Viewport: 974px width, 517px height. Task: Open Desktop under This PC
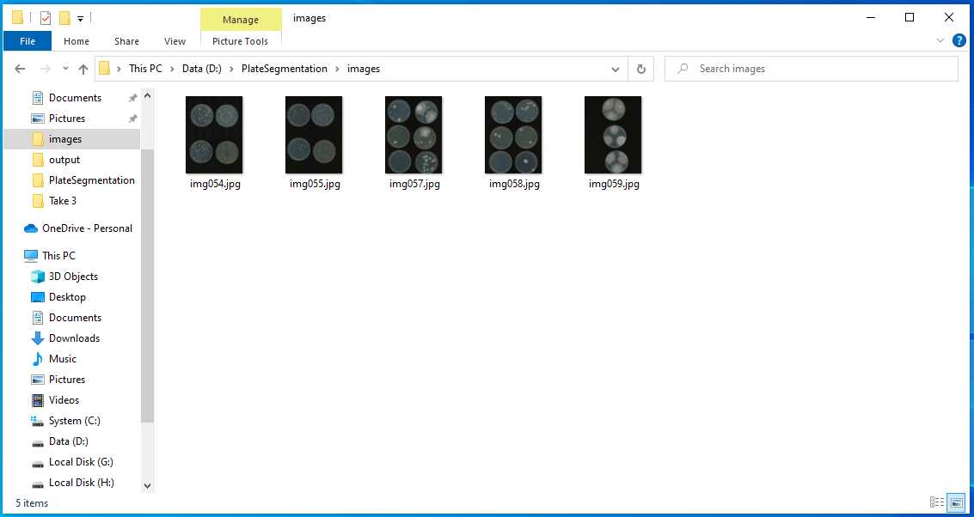[67, 296]
